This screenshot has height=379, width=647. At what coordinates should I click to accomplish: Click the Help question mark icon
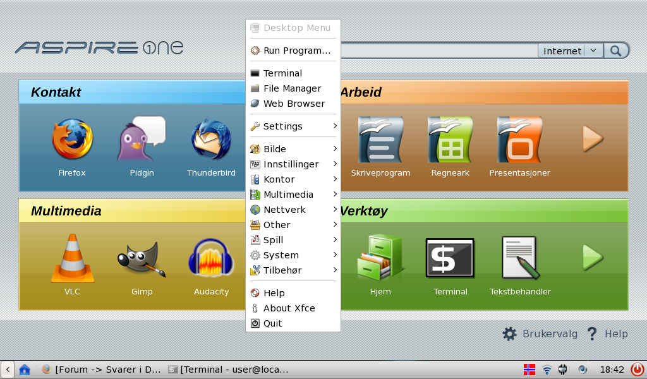[x=591, y=334]
